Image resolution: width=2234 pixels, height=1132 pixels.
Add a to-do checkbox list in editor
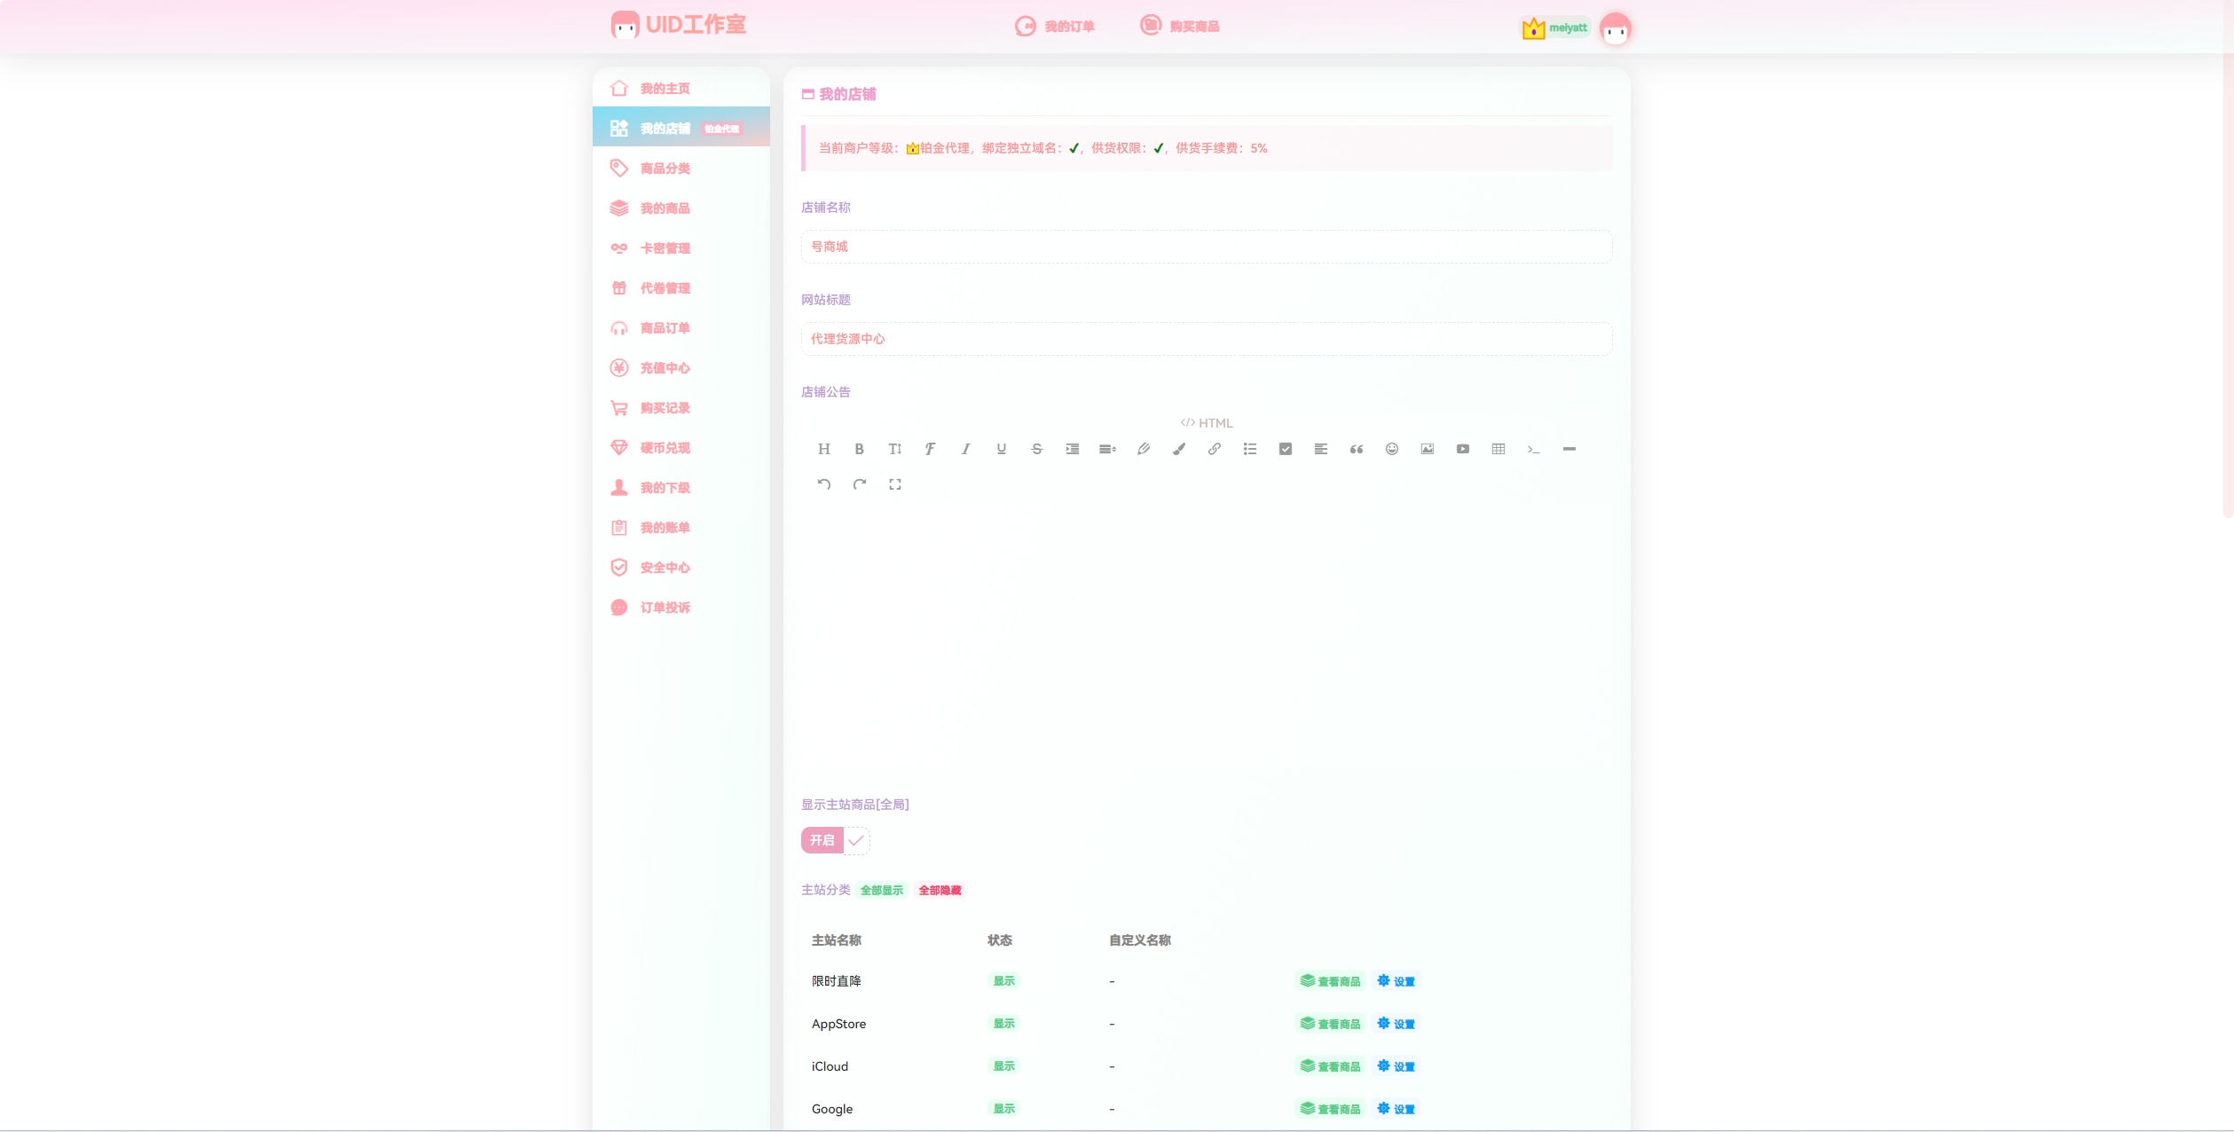1285,449
